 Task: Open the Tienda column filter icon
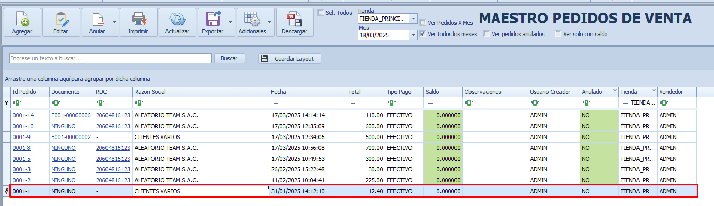pos(654,91)
